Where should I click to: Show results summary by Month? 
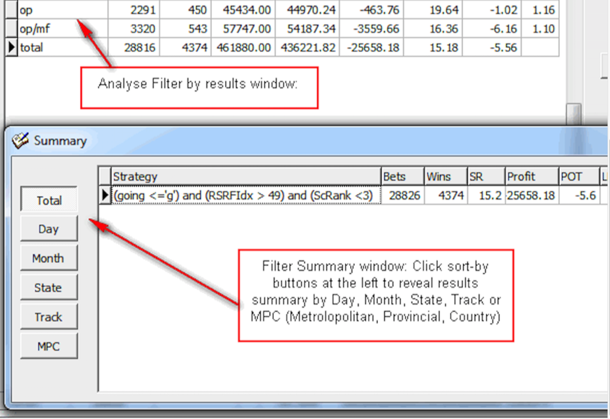(x=48, y=258)
